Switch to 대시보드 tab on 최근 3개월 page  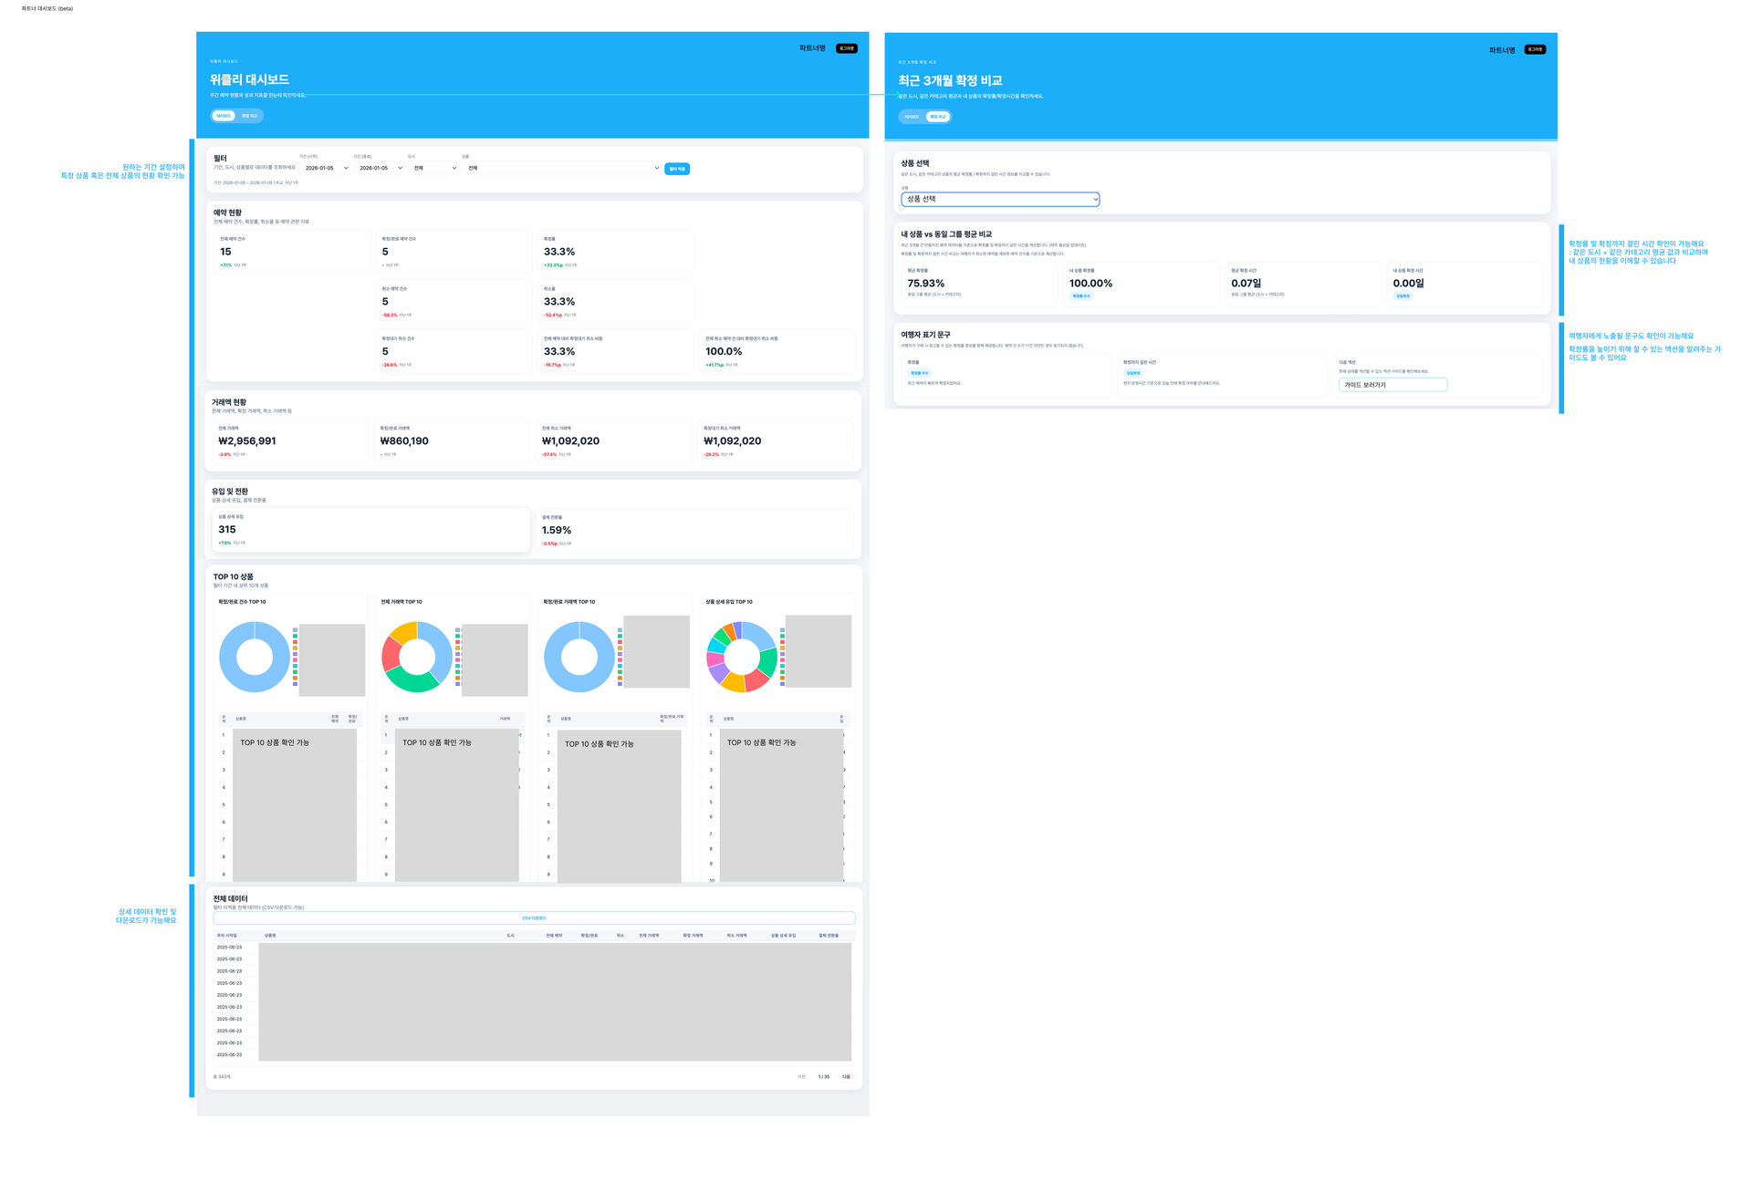click(912, 117)
